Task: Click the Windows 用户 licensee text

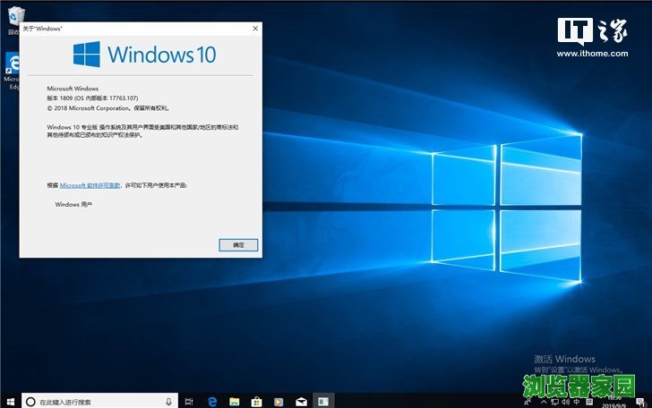Action: (73, 205)
